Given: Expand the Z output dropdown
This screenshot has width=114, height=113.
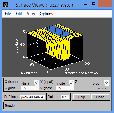Looking at the screenshot, I should tap(106, 83).
